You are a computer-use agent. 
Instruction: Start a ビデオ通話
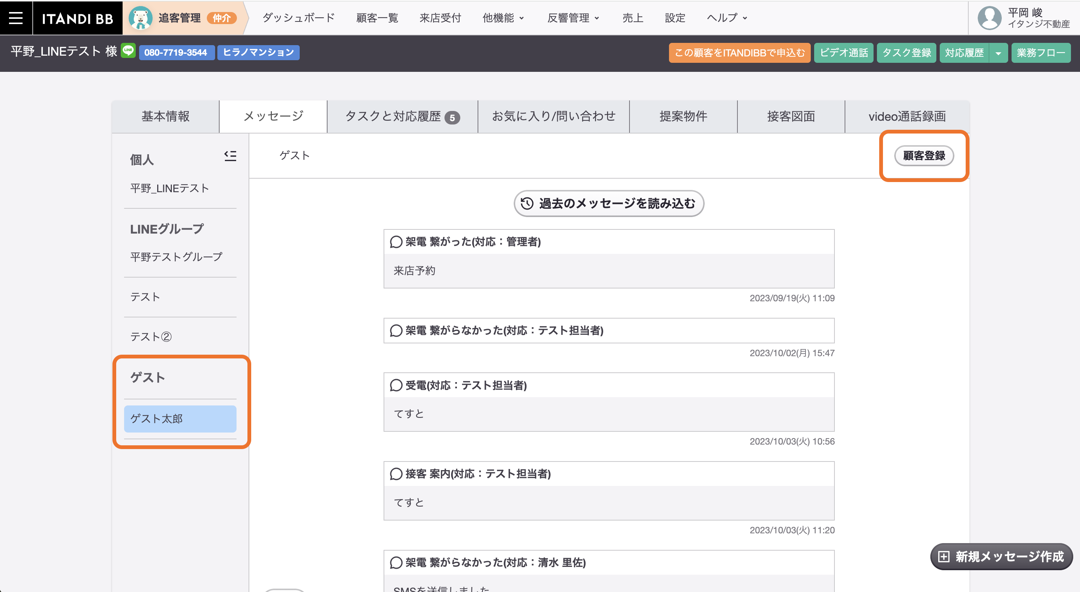tap(843, 53)
